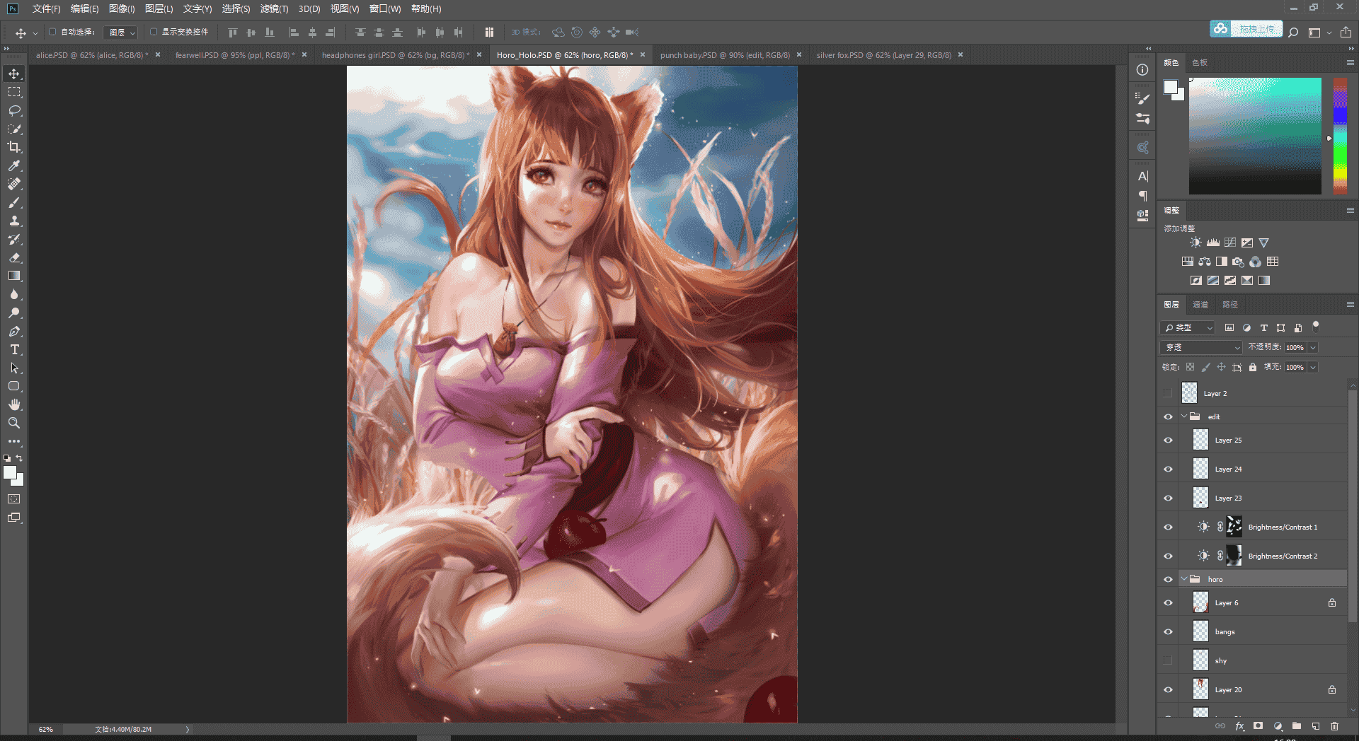Select the Pen tool
The image size is (1359, 741).
tap(14, 331)
